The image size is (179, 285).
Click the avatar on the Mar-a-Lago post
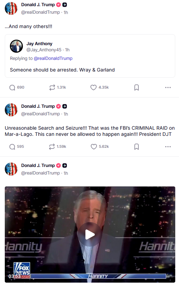11,110
